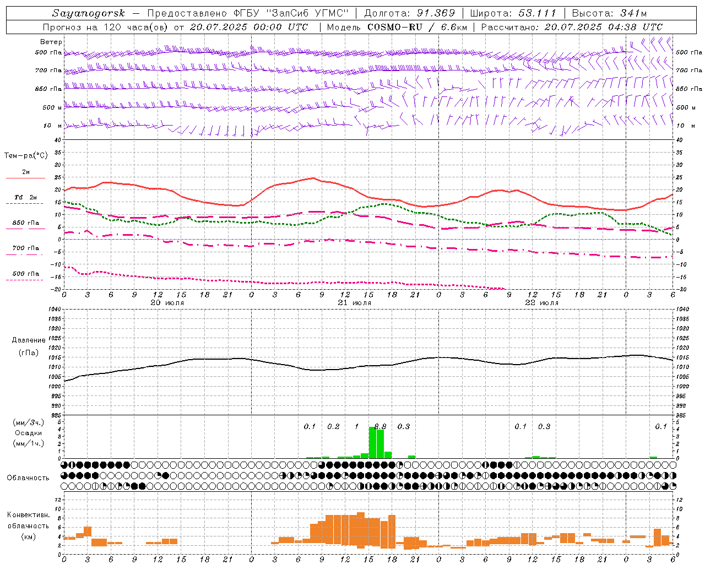Click the '20 июля' date label
705x564 pixels.
pyautogui.click(x=167, y=303)
